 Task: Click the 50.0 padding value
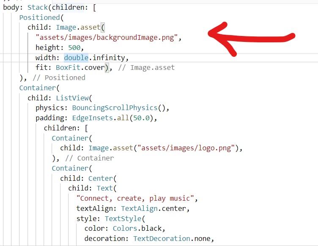141,118
